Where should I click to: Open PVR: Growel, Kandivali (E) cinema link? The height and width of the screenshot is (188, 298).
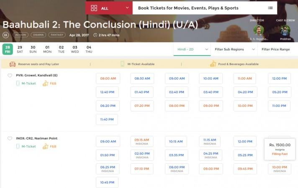(x=37, y=75)
